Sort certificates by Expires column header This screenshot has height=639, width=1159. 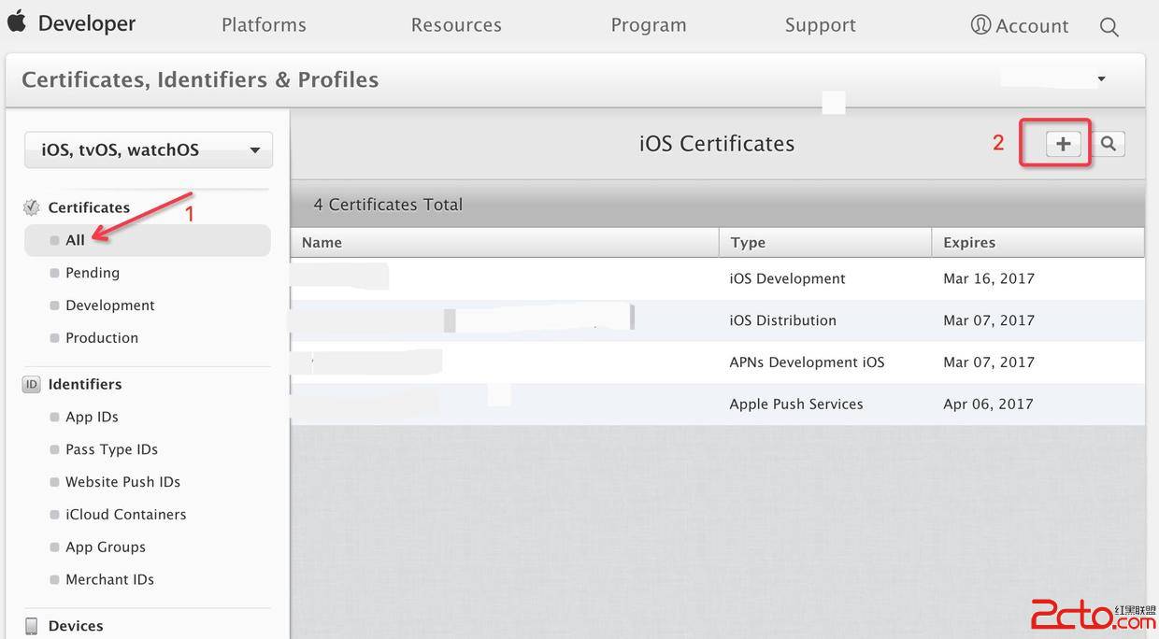(969, 242)
